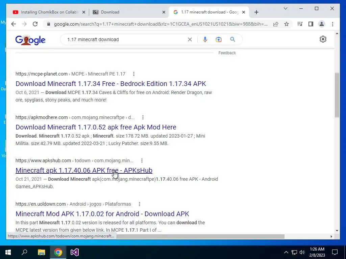Open the notification center icon
This screenshot has width=346, height=259.
[335, 252]
